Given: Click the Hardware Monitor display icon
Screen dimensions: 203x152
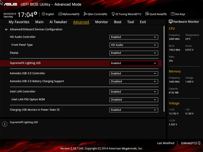Looking at the screenshot, I should 171,22.
